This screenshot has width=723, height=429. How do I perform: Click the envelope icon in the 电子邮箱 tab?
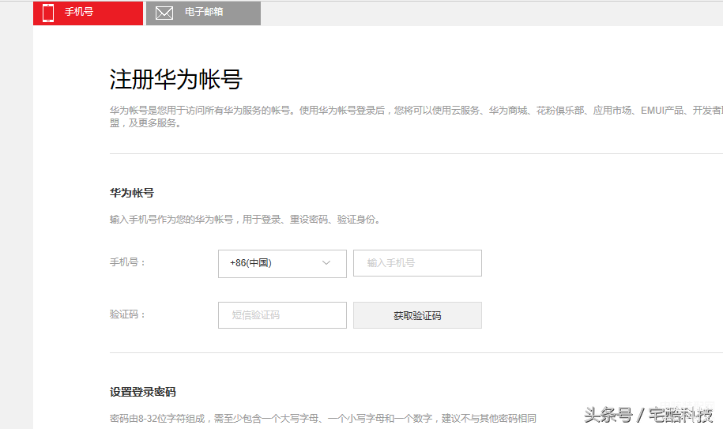click(164, 13)
